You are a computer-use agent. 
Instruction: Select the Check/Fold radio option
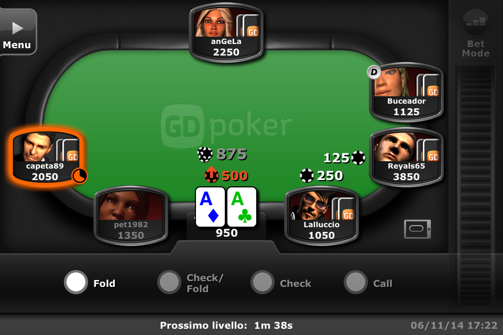(169, 283)
